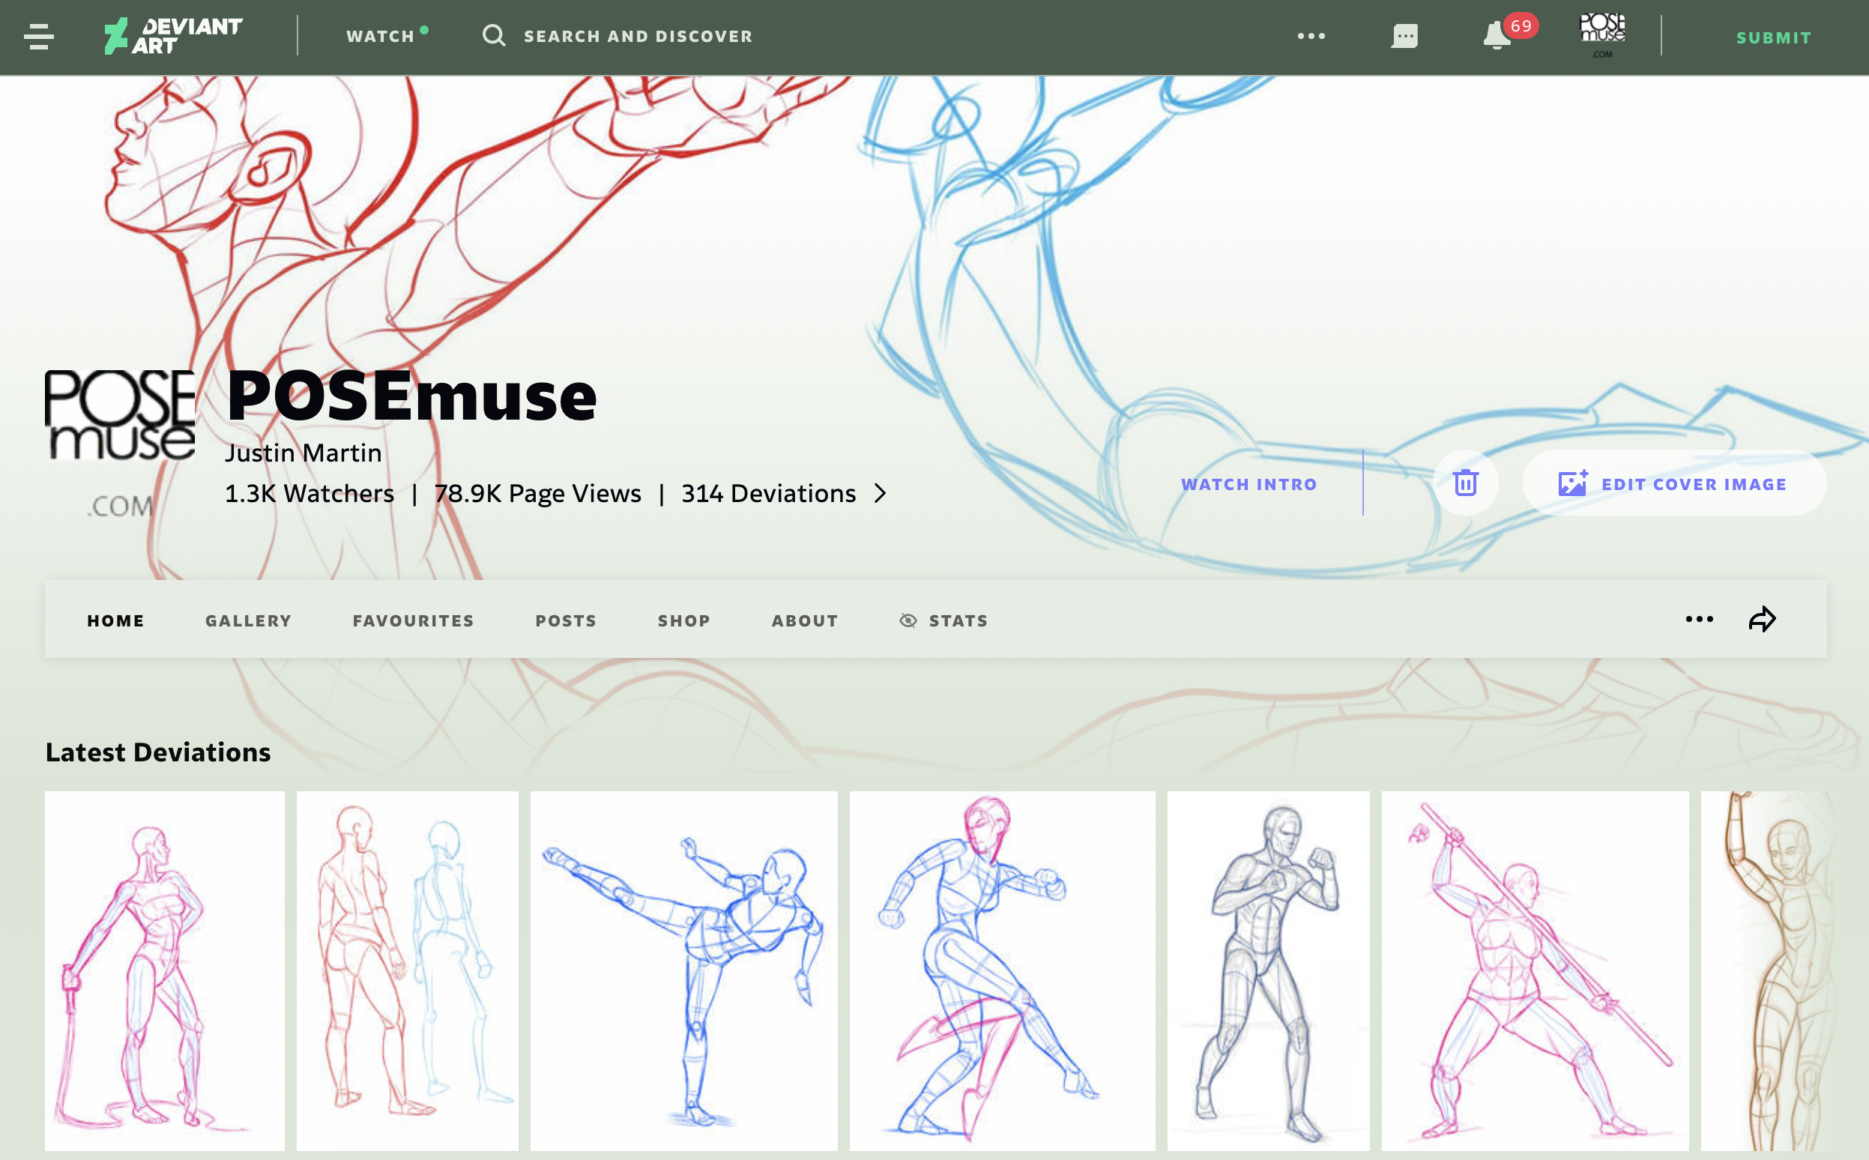Click the search magnifier icon

coord(493,35)
